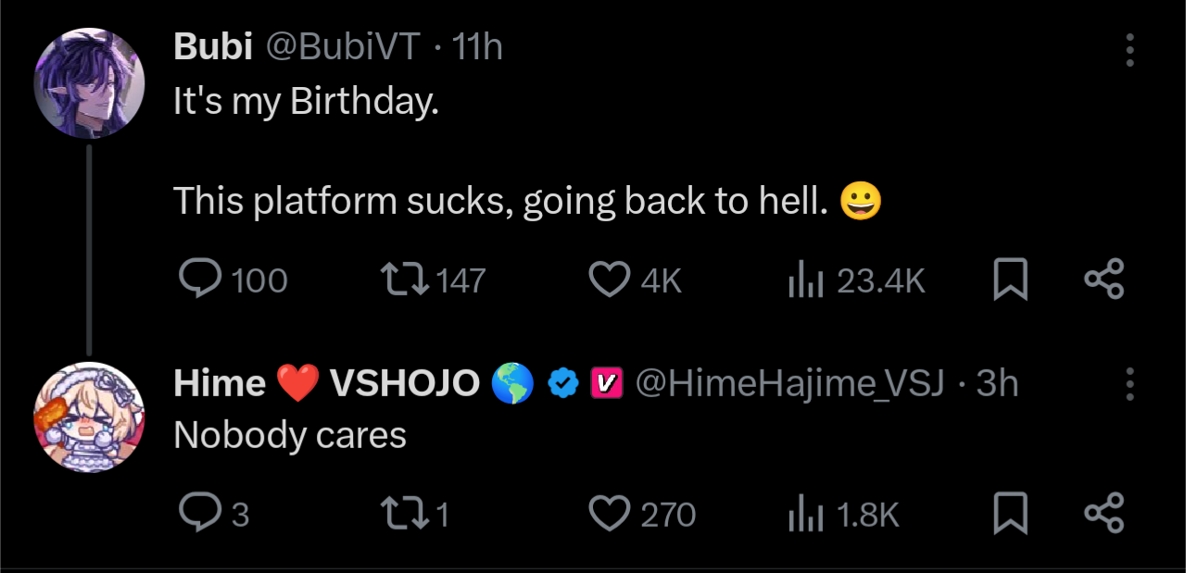Open more options for Bubi's tweet

tap(1129, 50)
